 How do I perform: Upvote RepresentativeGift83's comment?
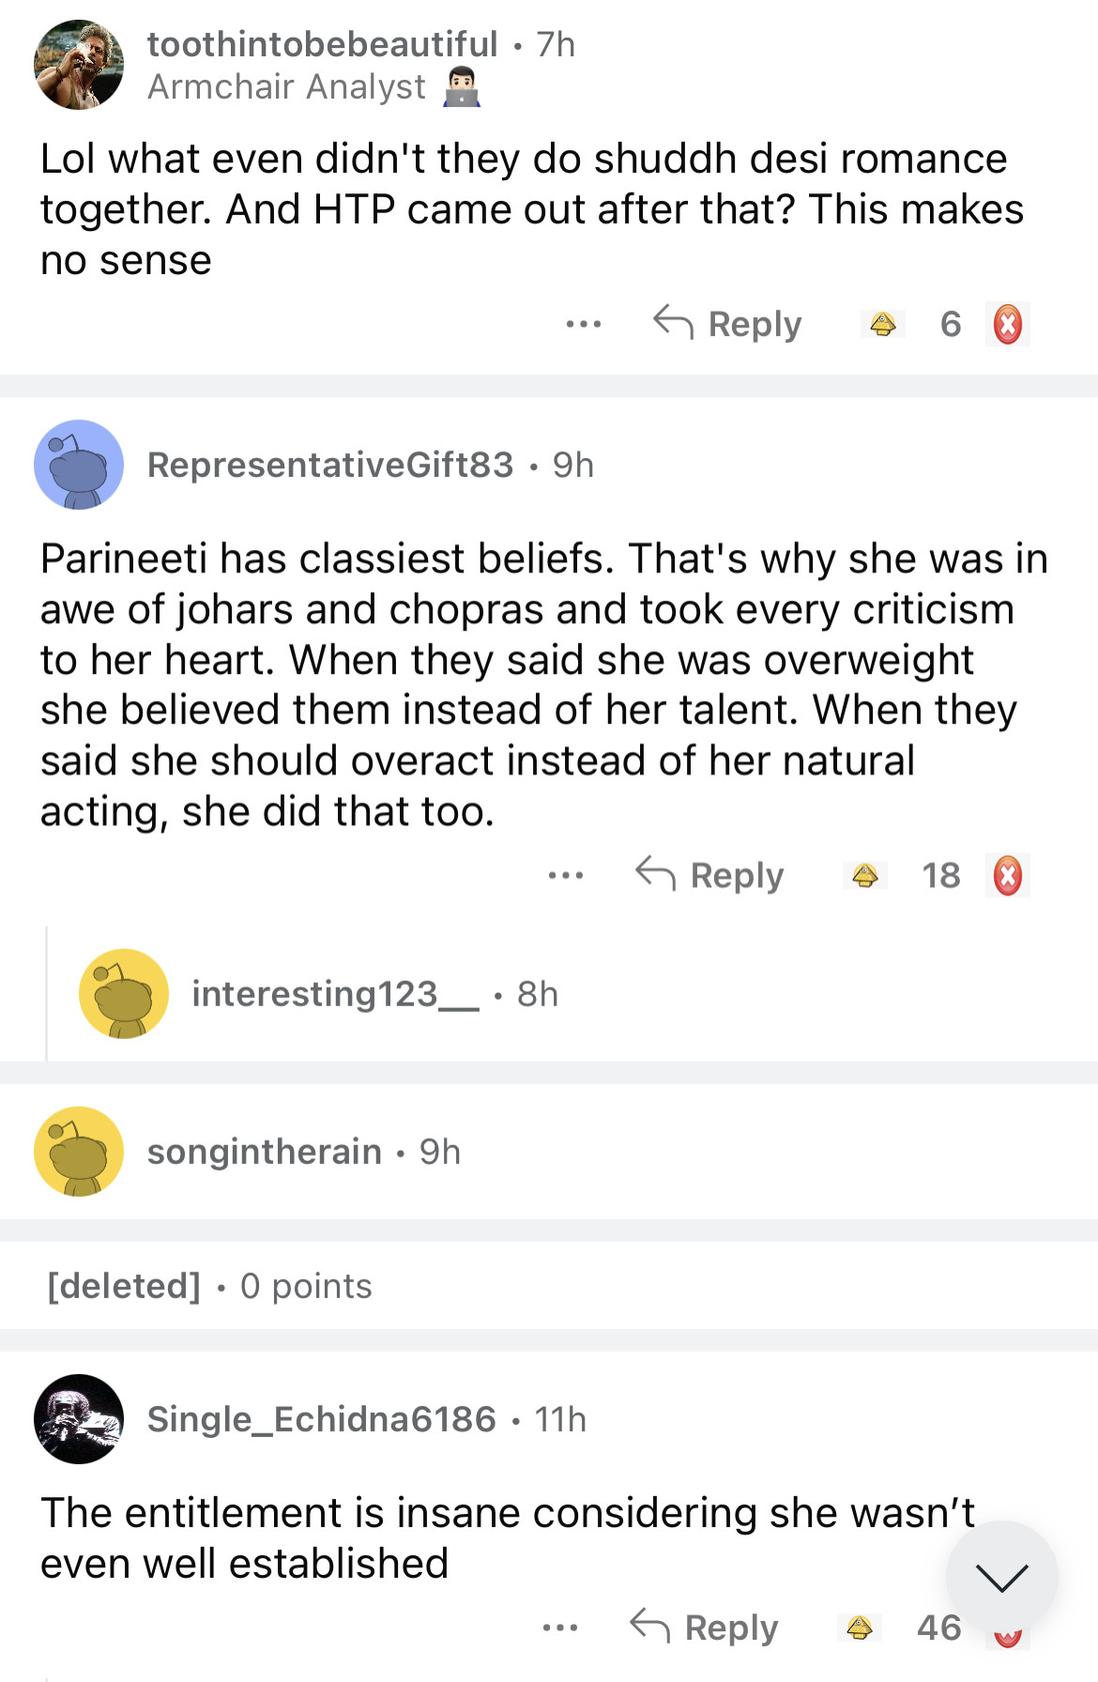[864, 876]
